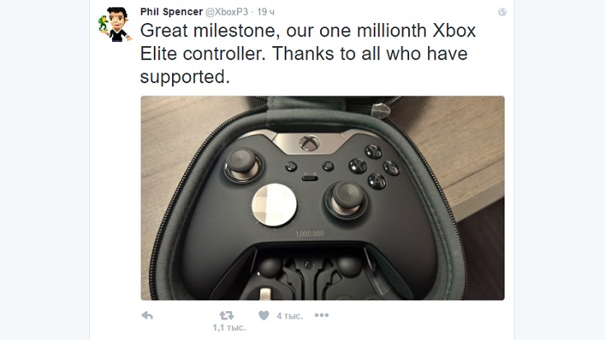Viewport: 605px width, 340px height.
Task: Retweet Phil Spencer's tweet with the retweet icon
Action: (226, 315)
